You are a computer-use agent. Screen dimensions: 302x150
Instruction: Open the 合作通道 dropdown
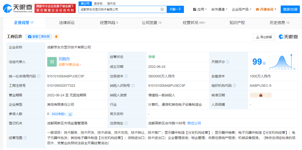[x=219, y=9]
